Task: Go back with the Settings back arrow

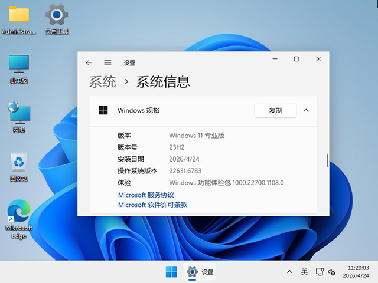Action: point(89,63)
